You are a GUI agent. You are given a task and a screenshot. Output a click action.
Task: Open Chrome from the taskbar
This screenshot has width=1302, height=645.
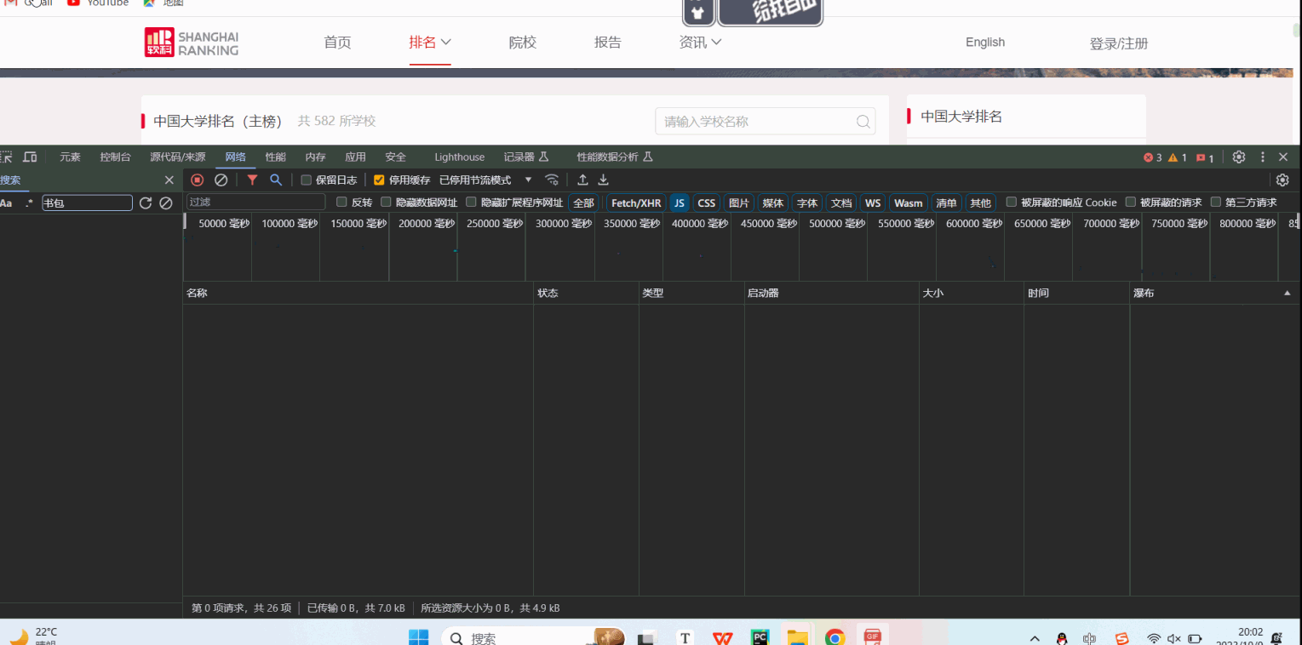pos(835,637)
